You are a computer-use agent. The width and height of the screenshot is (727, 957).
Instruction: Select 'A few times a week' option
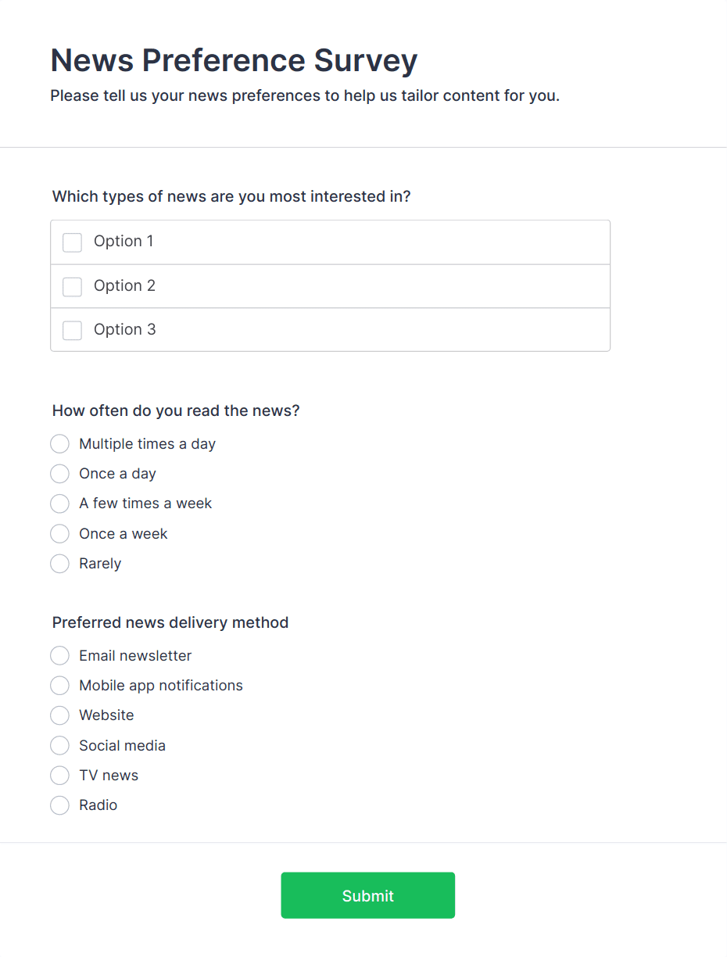pyautogui.click(x=59, y=504)
